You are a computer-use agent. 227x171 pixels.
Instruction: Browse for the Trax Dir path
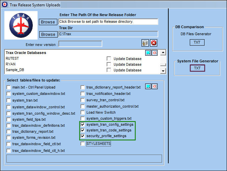[48, 35]
